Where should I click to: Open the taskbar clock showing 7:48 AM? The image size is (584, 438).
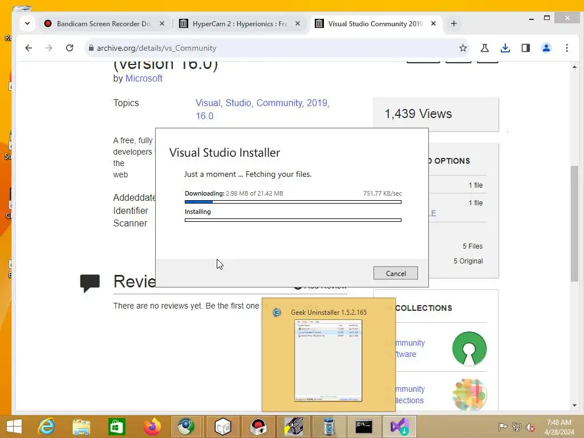[x=559, y=427]
